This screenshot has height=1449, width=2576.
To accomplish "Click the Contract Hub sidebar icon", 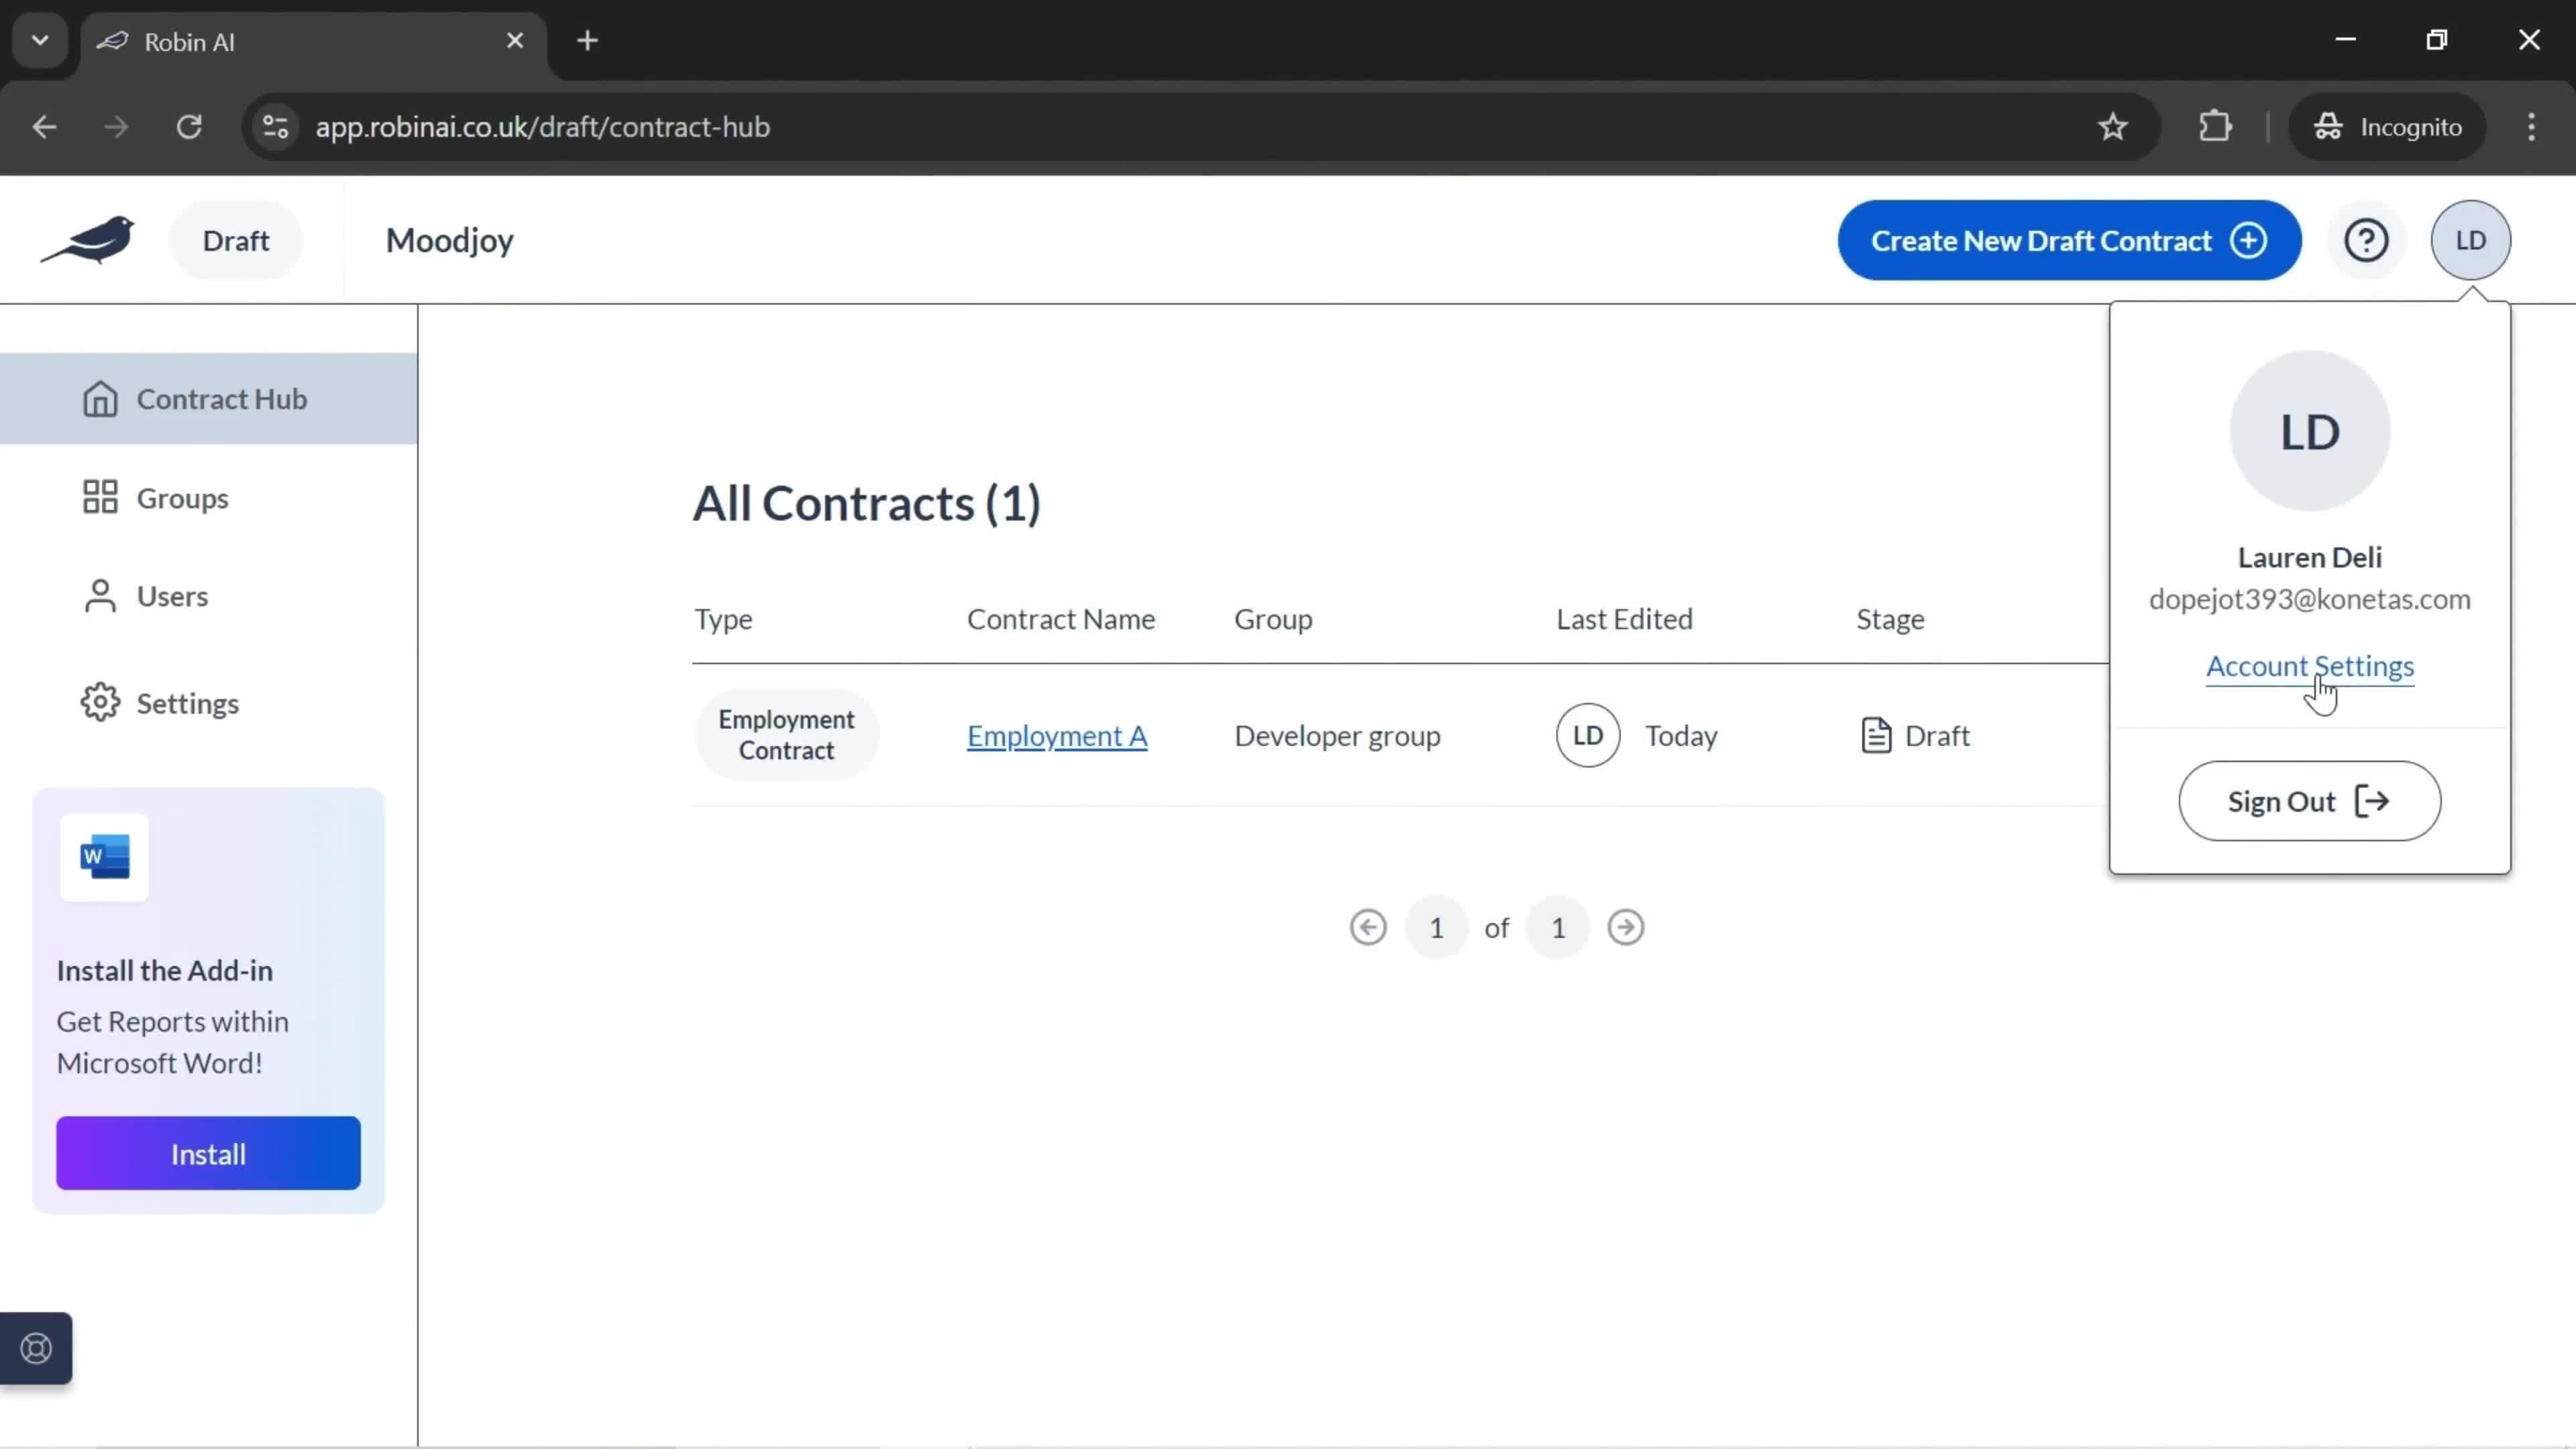I will (x=99, y=398).
